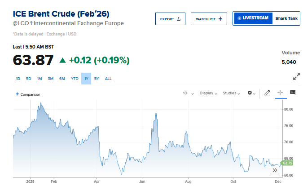Select the YTD range tab
303x186 pixels.
[x=75, y=79]
